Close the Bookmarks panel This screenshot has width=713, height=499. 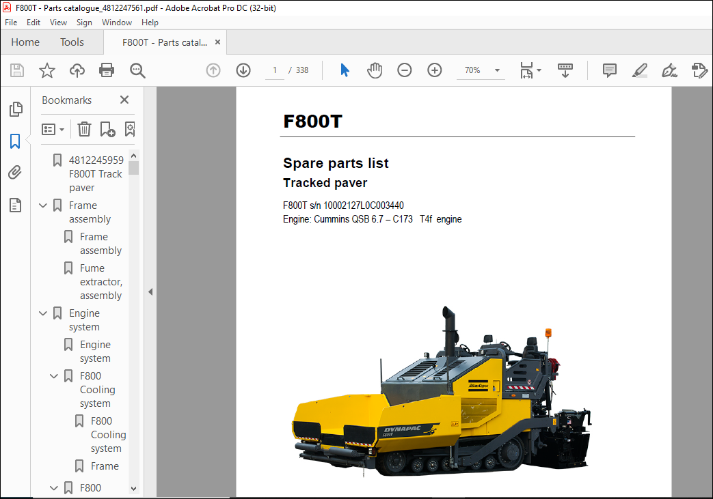pyautogui.click(x=124, y=100)
